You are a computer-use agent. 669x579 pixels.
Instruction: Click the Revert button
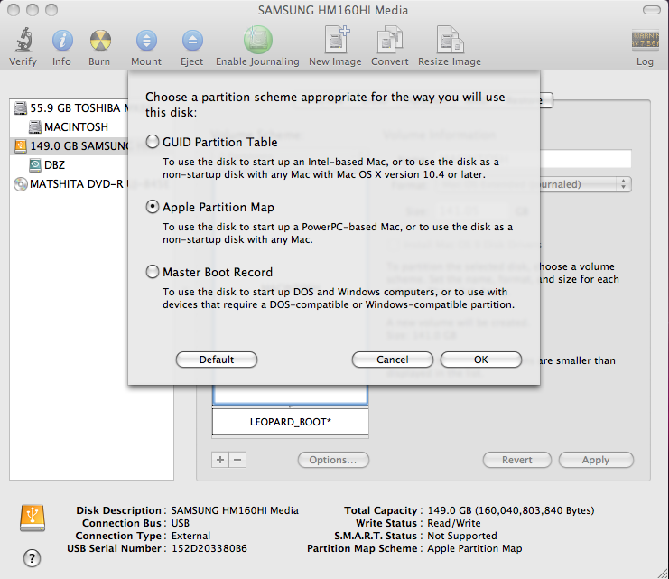pos(517,460)
